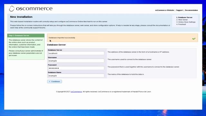This screenshot has width=206, height=116.
Task: Follow the osCommerce link in copyright footer
Action: point(76,92)
